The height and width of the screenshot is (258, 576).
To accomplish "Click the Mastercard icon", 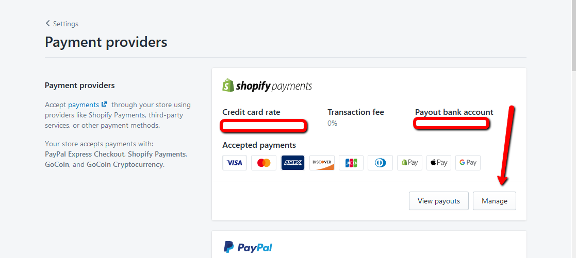I will (x=264, y=163).
